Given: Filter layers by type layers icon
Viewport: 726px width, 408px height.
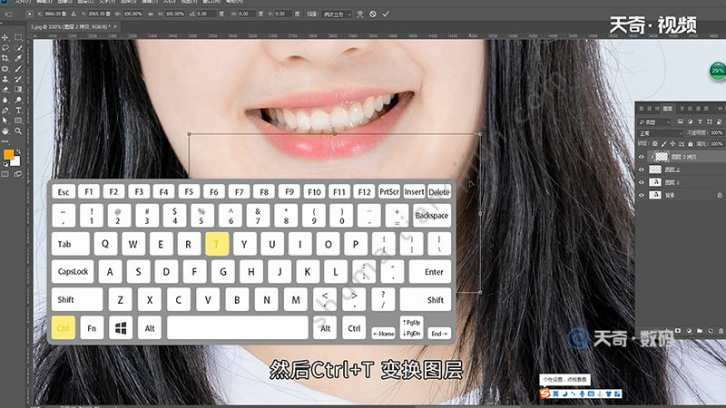Looking at the screenshot, I should 700,121.
